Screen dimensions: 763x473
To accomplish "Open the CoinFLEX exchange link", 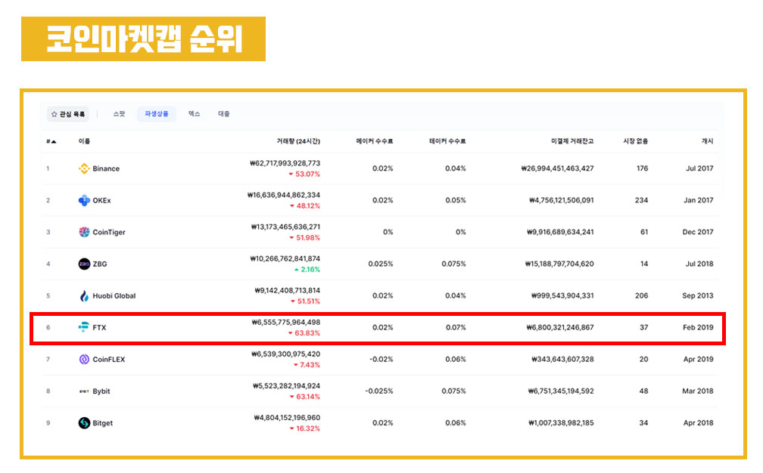I will click(x=109, y=360).
